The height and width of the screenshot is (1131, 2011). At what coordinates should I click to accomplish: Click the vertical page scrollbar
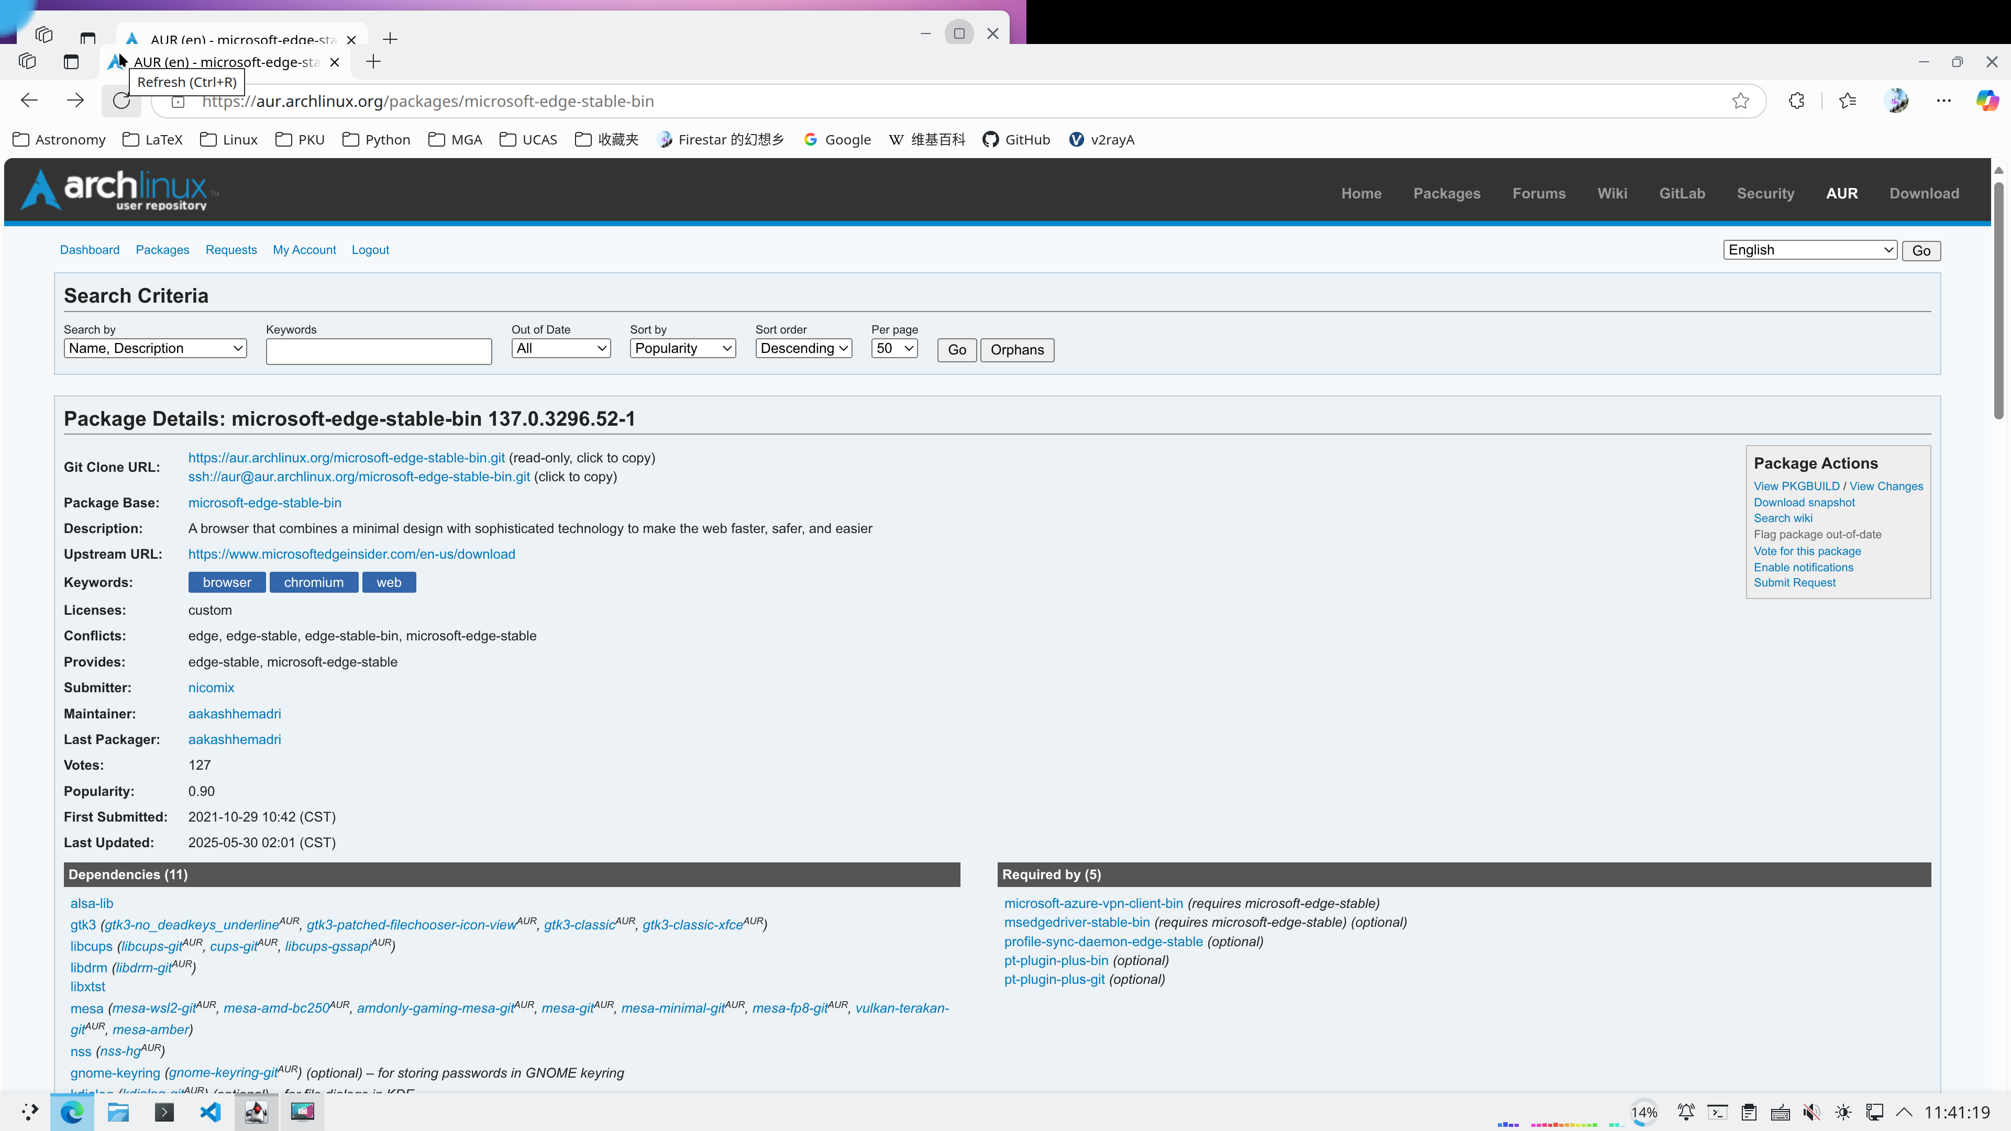1998,301
